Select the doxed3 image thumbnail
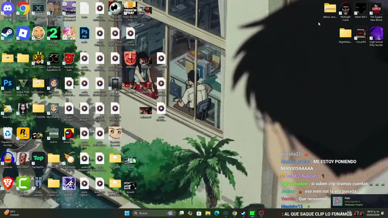 pos(130,187)
